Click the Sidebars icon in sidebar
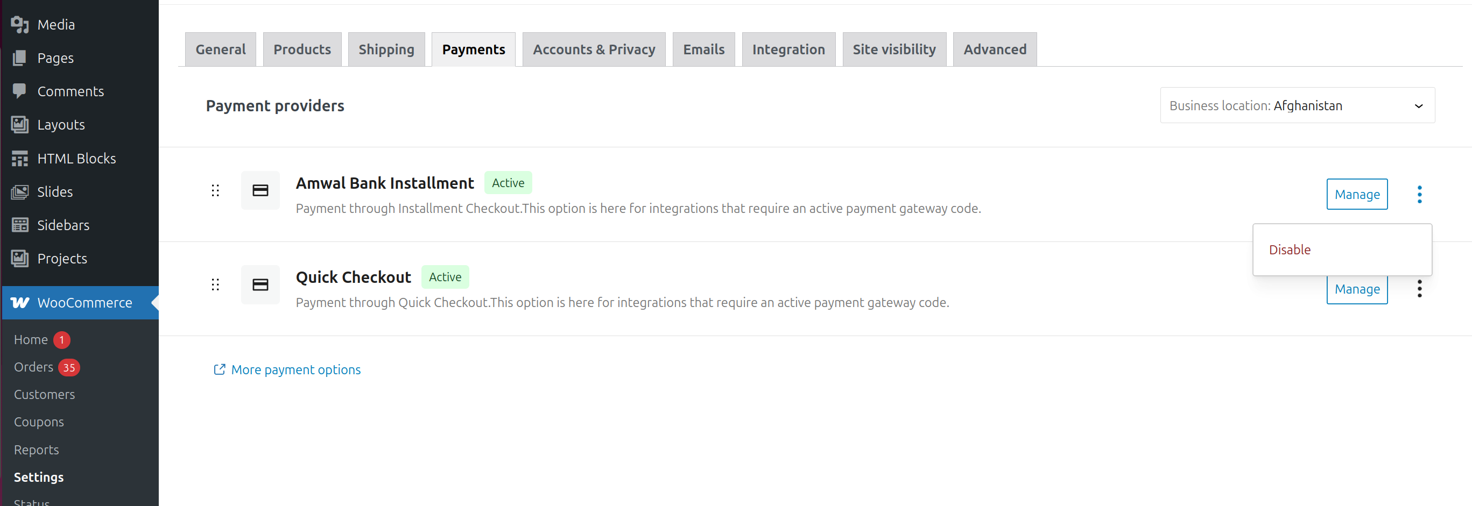This screenshot has height=506, width=1472. (20, 225)
